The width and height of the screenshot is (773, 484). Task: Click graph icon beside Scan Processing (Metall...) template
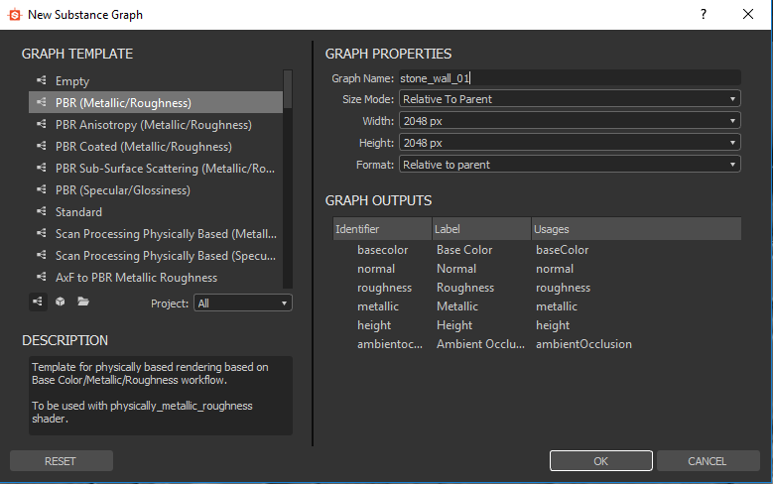[42, 233]
